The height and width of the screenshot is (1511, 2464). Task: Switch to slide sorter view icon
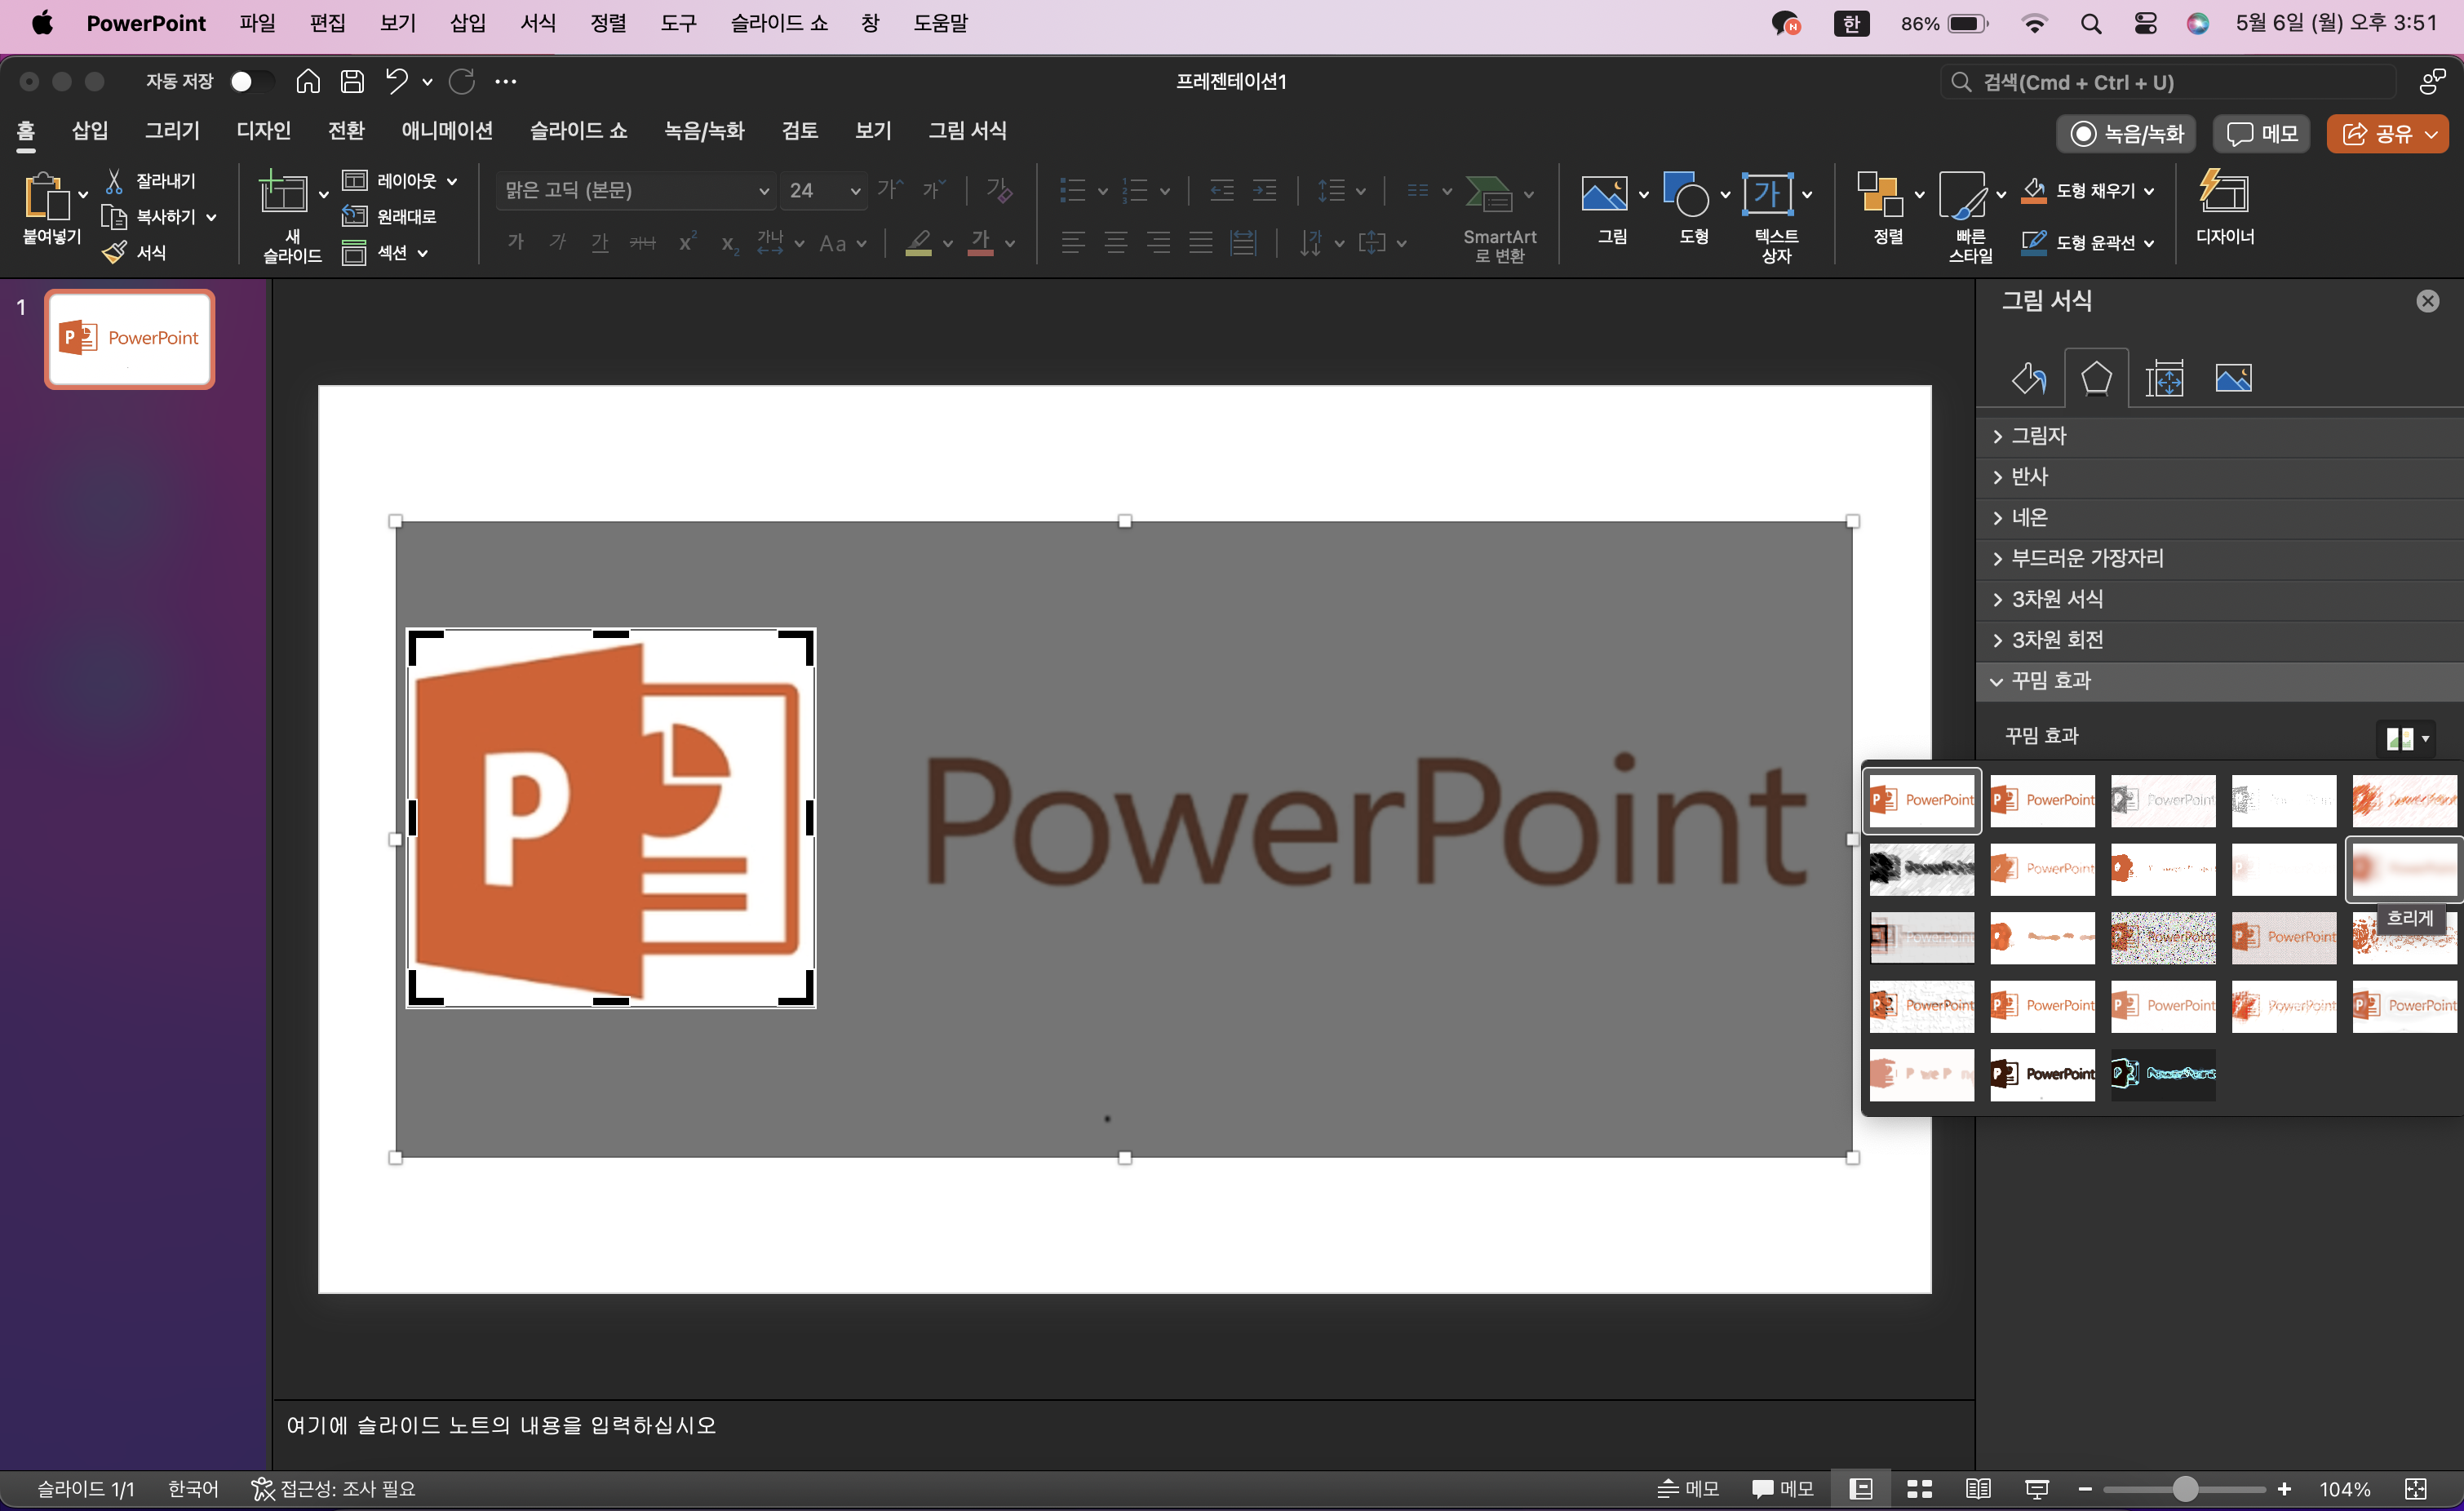pos(1919,1488)
